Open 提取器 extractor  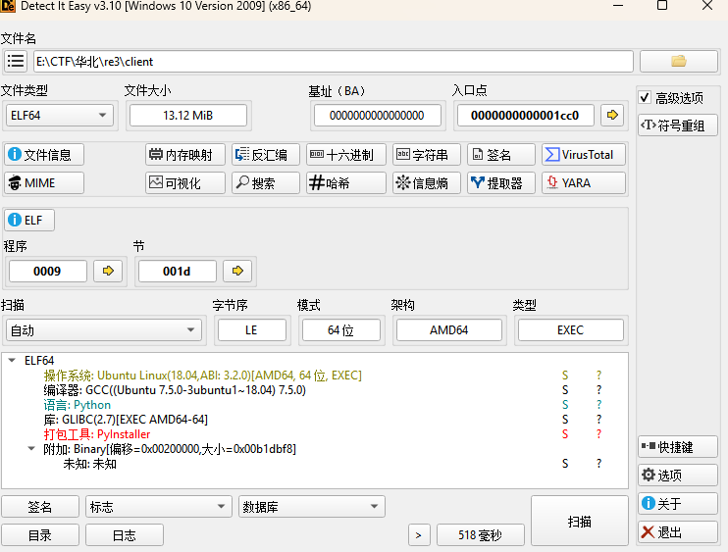click(x=501, y=182)
